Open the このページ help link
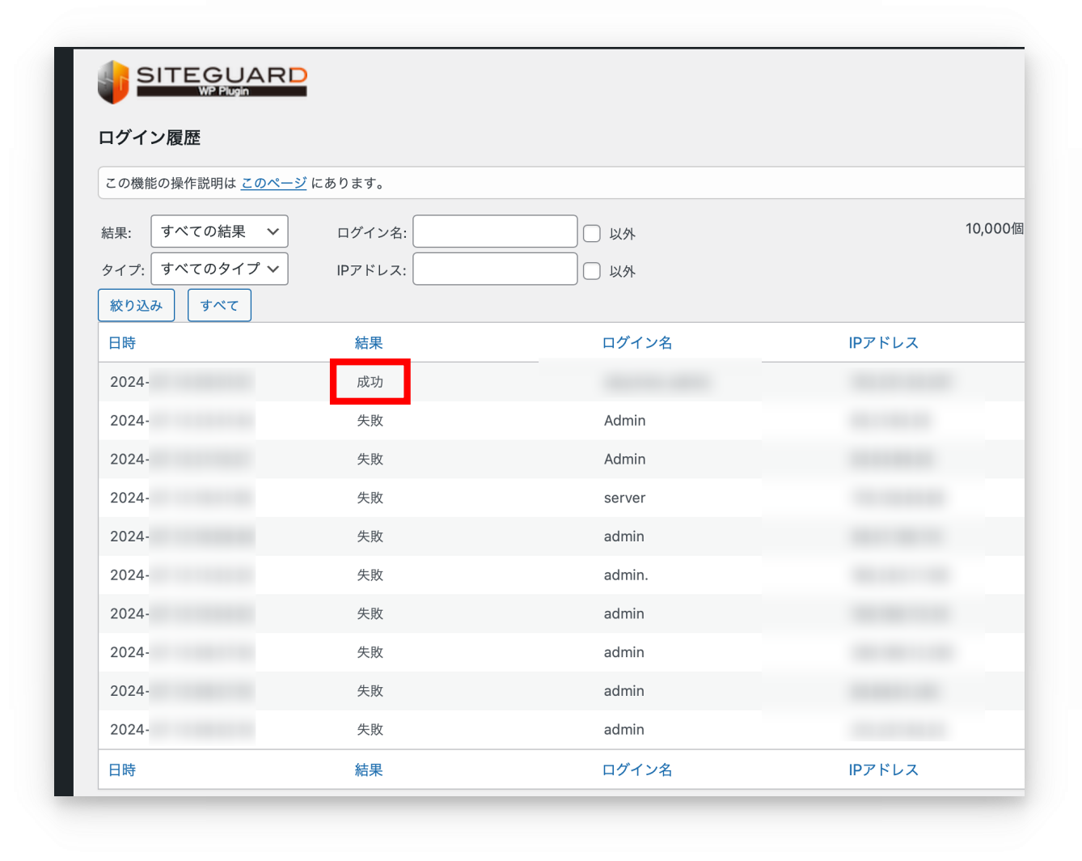Image resolution: width=1082 pixels, height=861 pixels. pos(273,183)
